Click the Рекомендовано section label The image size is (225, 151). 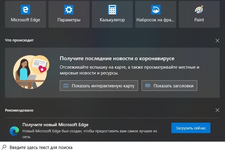pyautogui.click(x=19, y=110)
